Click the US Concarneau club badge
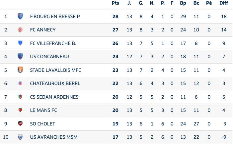 click(20, 57)
